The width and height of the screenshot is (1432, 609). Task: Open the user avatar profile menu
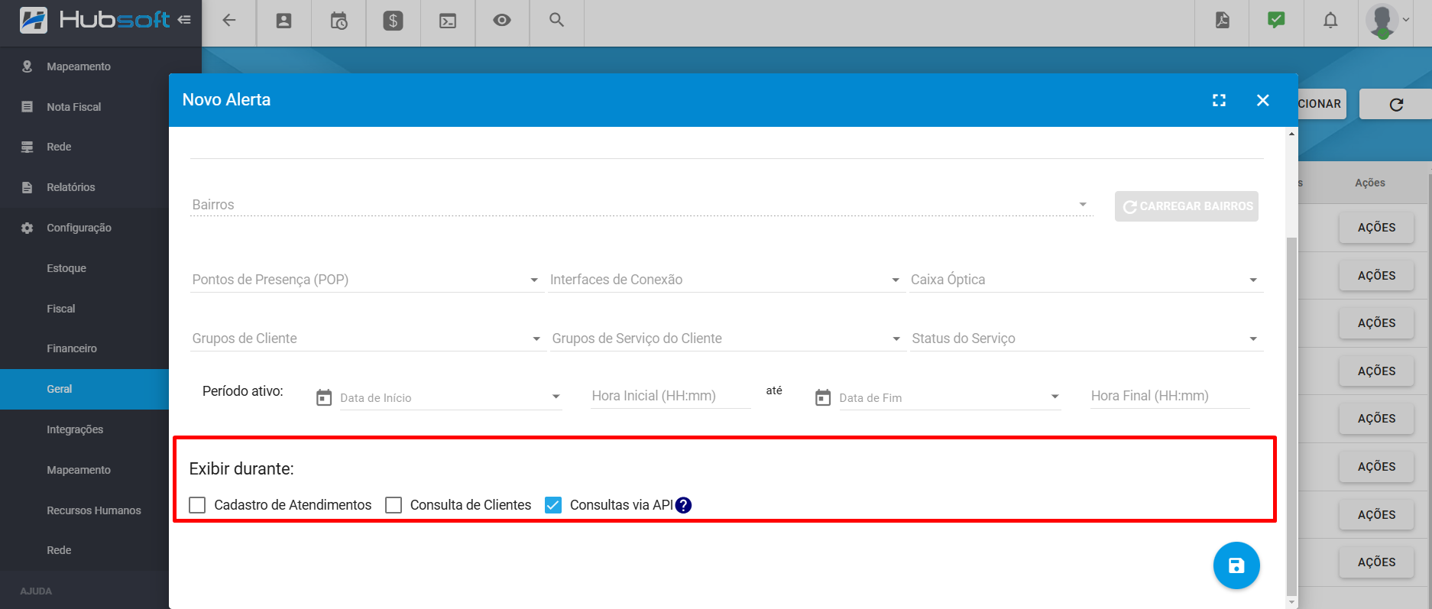1388,21
